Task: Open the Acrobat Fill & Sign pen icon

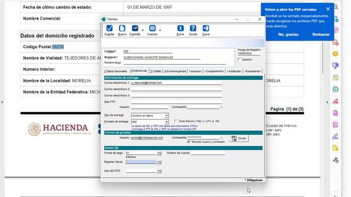Action: coord(335,101)
